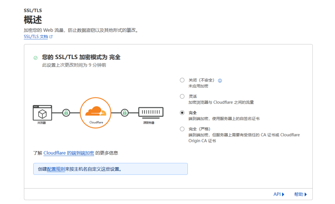Click the external link icon beside SSL/TLS 文档
Image resolution: width=335 pixels, height=204 pixels.
pyautogui.click(x=51, y=37)
